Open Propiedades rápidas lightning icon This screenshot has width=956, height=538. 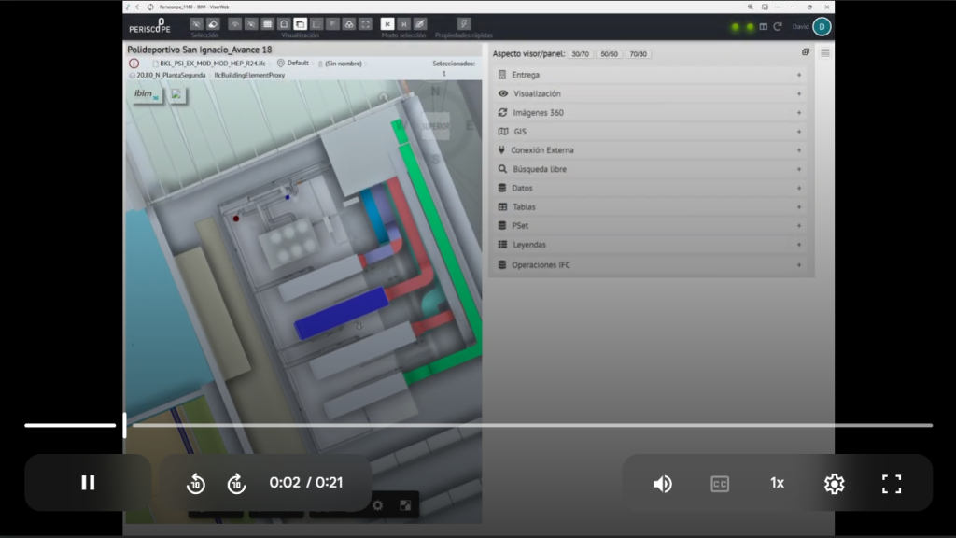463,23
